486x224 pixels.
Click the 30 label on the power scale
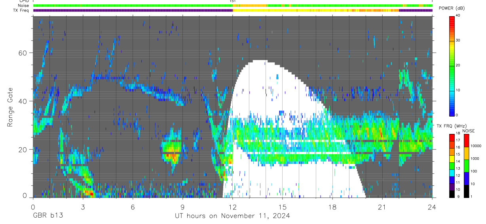[458, 40]
